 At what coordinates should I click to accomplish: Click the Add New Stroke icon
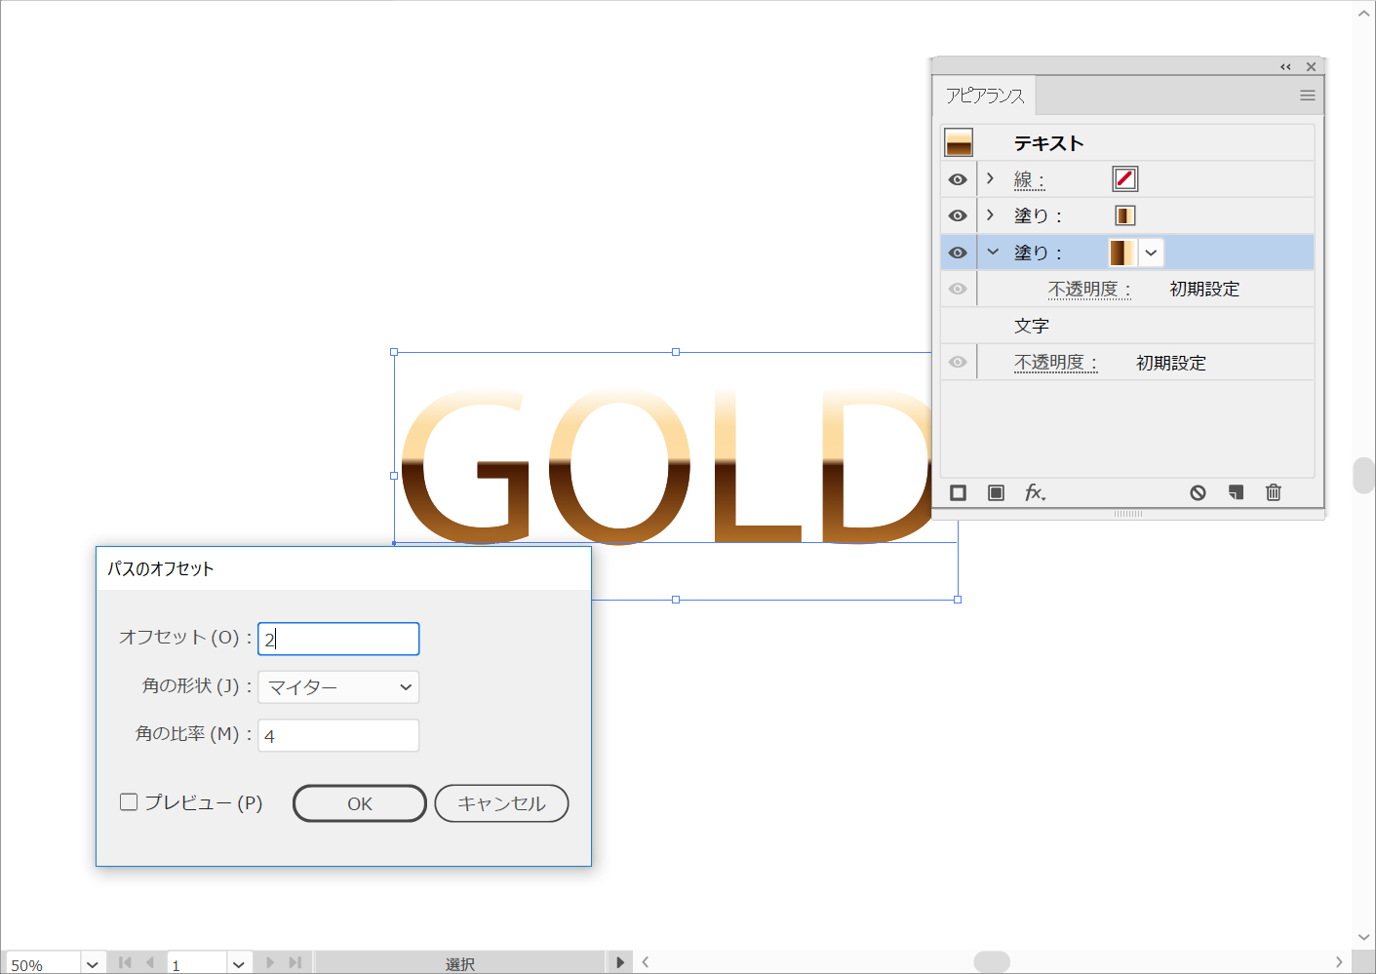[x=958, y=493]
